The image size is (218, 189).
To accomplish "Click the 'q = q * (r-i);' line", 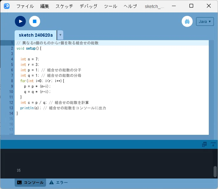I will pos(37,92).
